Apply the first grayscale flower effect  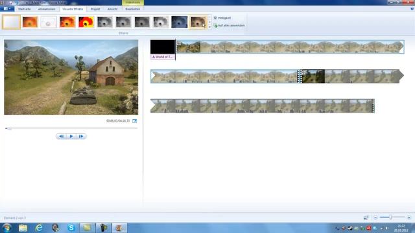tap(104, 22)
